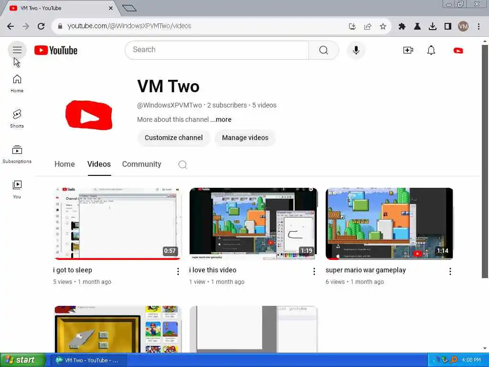Viewport: 489px width, 367px height.
Task: Open browser downloads
Action: point(433,27)
